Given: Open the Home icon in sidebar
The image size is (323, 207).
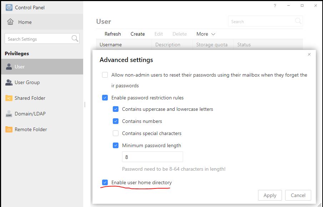Looking at the screenshot, I should (10, 22).
